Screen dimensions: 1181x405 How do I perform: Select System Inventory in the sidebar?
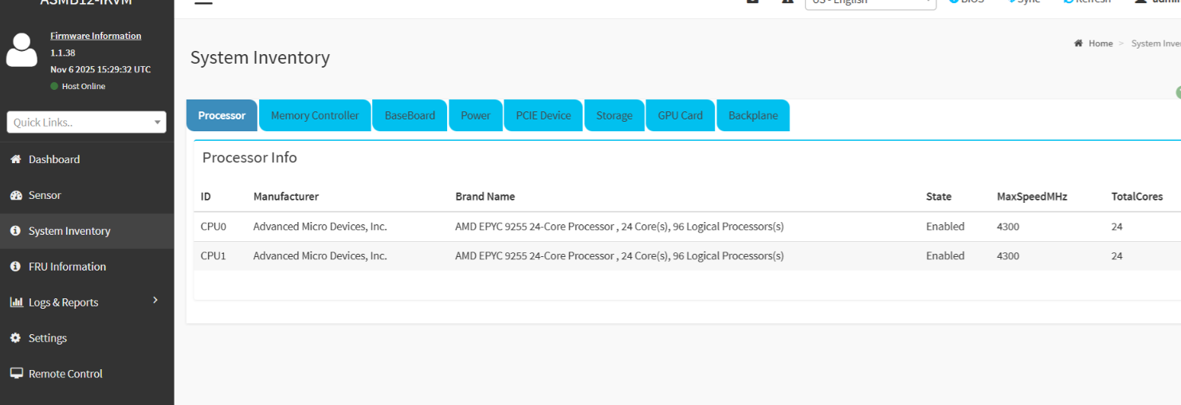pyautogui.click(x=69, y=231)
